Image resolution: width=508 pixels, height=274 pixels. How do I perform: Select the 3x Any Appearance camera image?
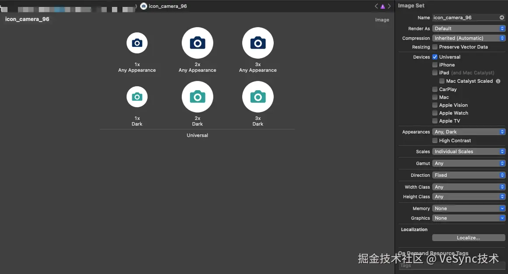(258, 43)
